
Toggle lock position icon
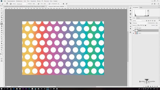(142, 25)
